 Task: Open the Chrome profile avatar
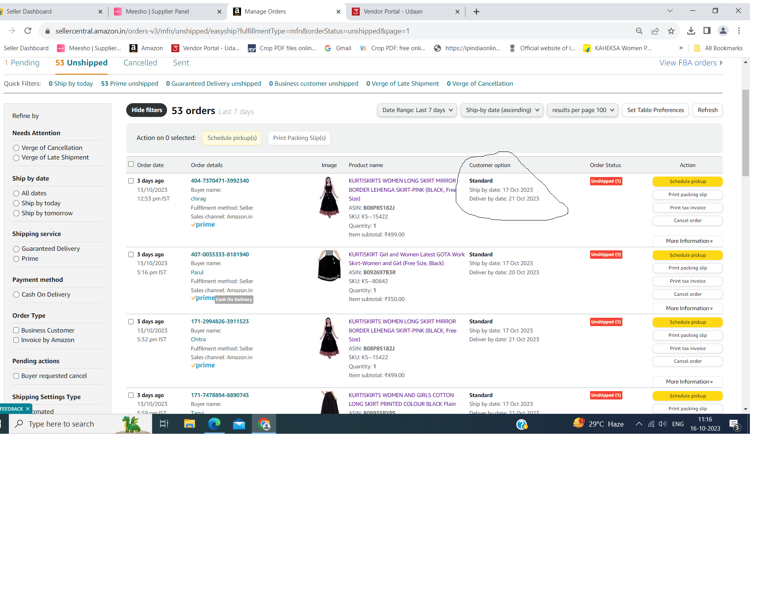[723, 31]
